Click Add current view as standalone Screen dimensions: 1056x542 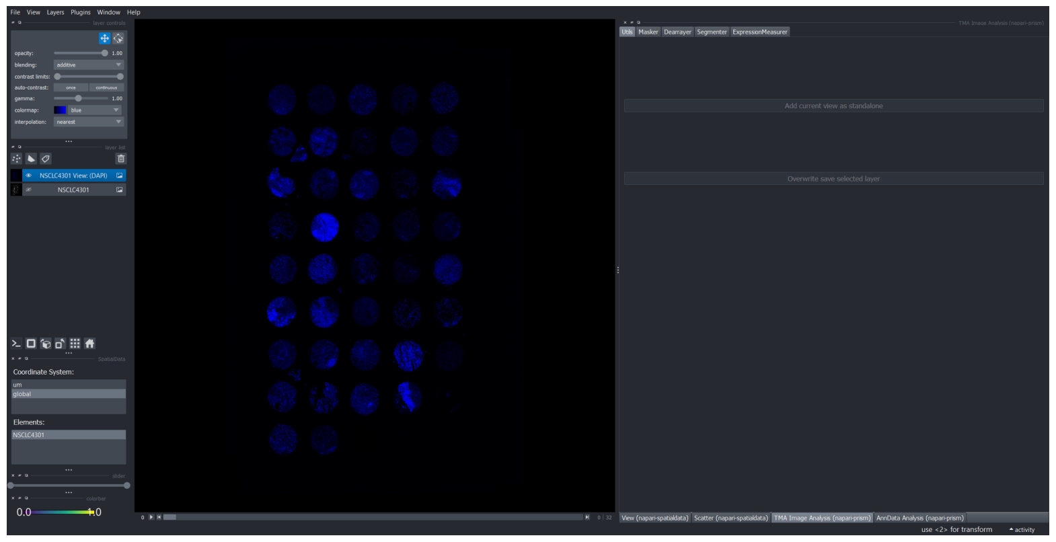[x=833, y=106]
